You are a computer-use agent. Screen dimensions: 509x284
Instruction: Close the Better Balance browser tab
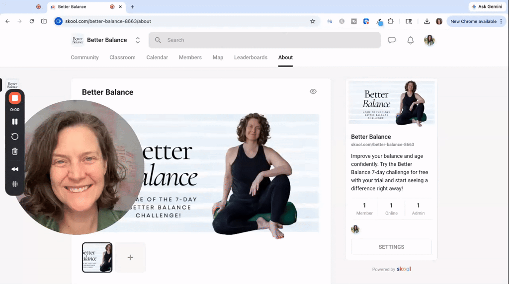click(x=120, y=7)
